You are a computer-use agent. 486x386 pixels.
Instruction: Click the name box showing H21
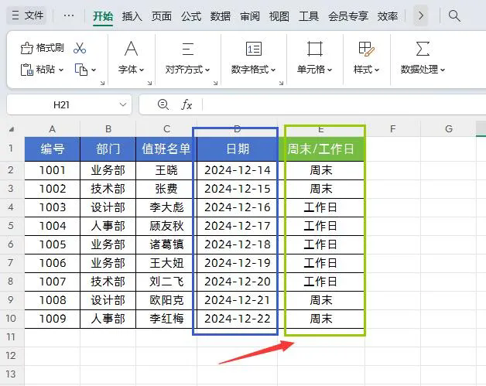click(x=61, y=105)
